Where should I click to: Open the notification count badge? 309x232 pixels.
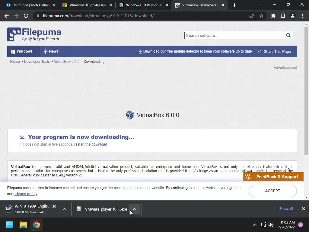click(x=301, y=225)
